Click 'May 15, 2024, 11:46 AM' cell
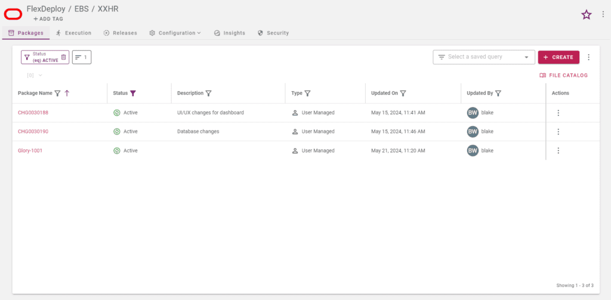 tap(398, 132)
